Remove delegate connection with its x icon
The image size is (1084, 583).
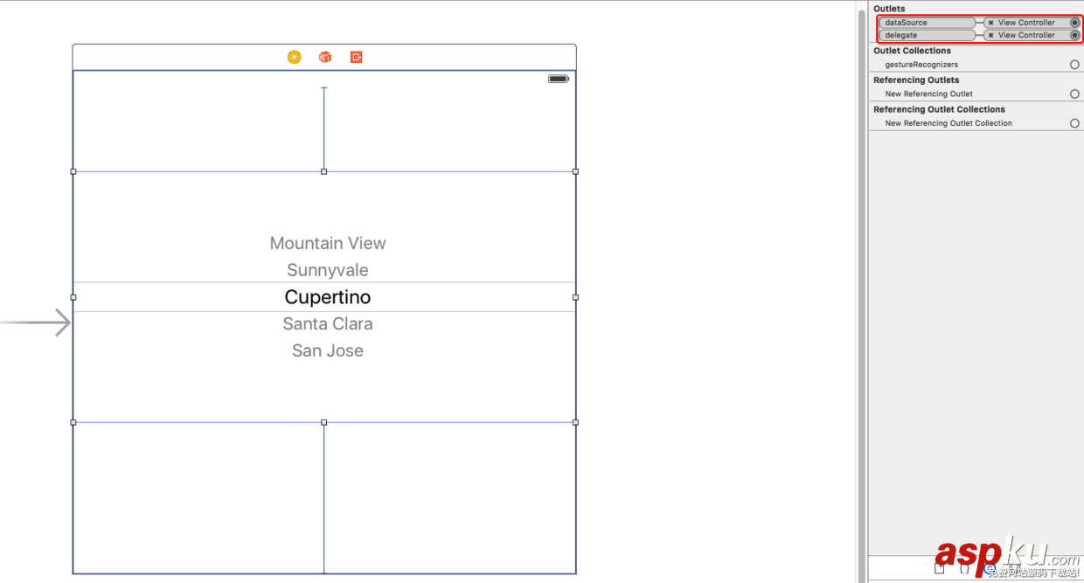[x=990, y=36]
